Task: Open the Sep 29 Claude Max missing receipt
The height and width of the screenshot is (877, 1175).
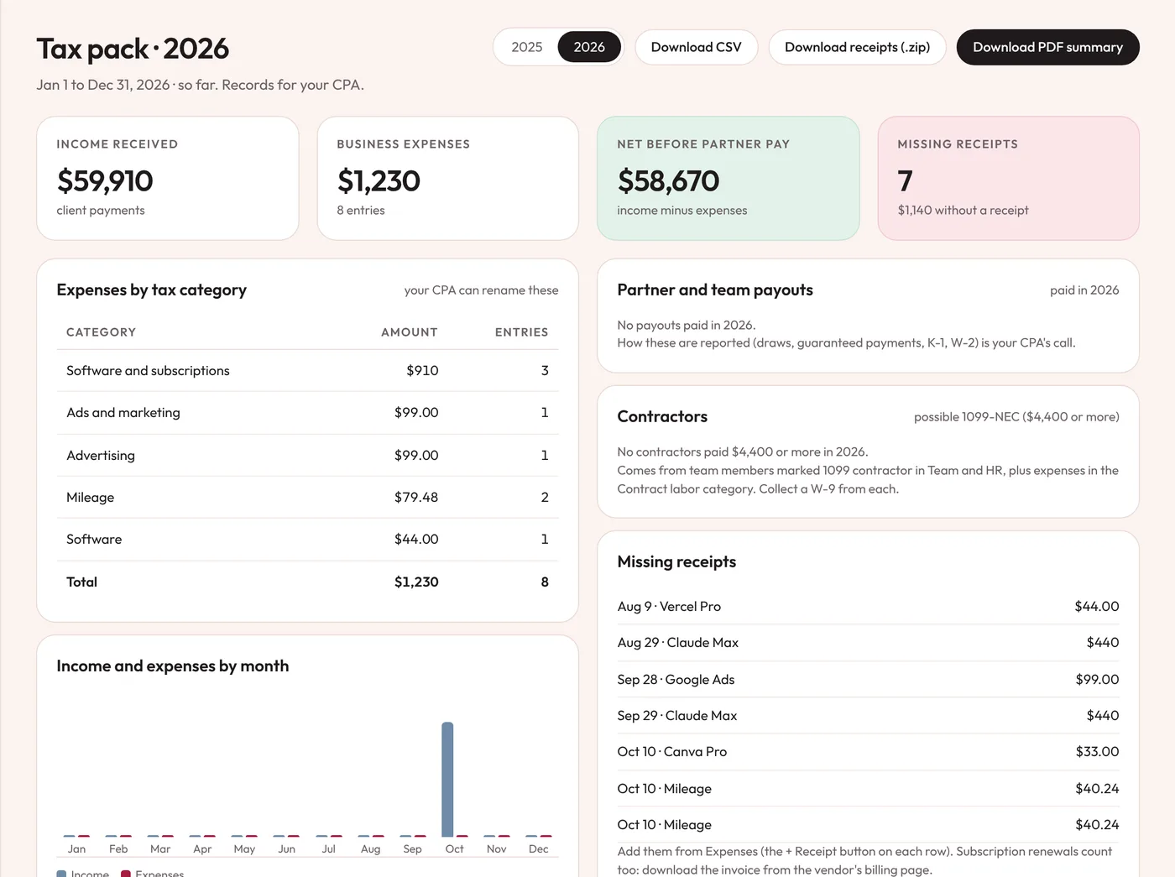Action: tap(868, 716)
